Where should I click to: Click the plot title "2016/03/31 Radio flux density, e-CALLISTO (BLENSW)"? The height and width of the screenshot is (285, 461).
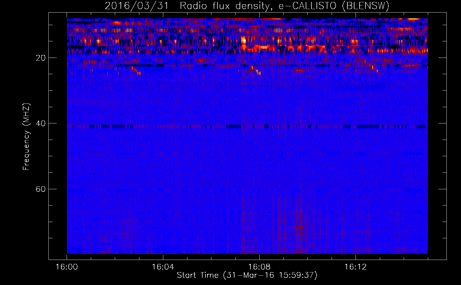[247, 6]
